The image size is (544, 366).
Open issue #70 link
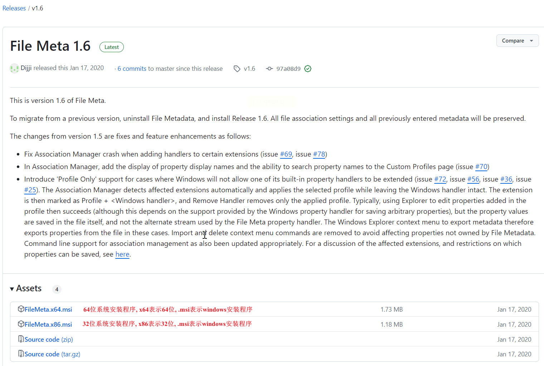click(x=481, y=167)
